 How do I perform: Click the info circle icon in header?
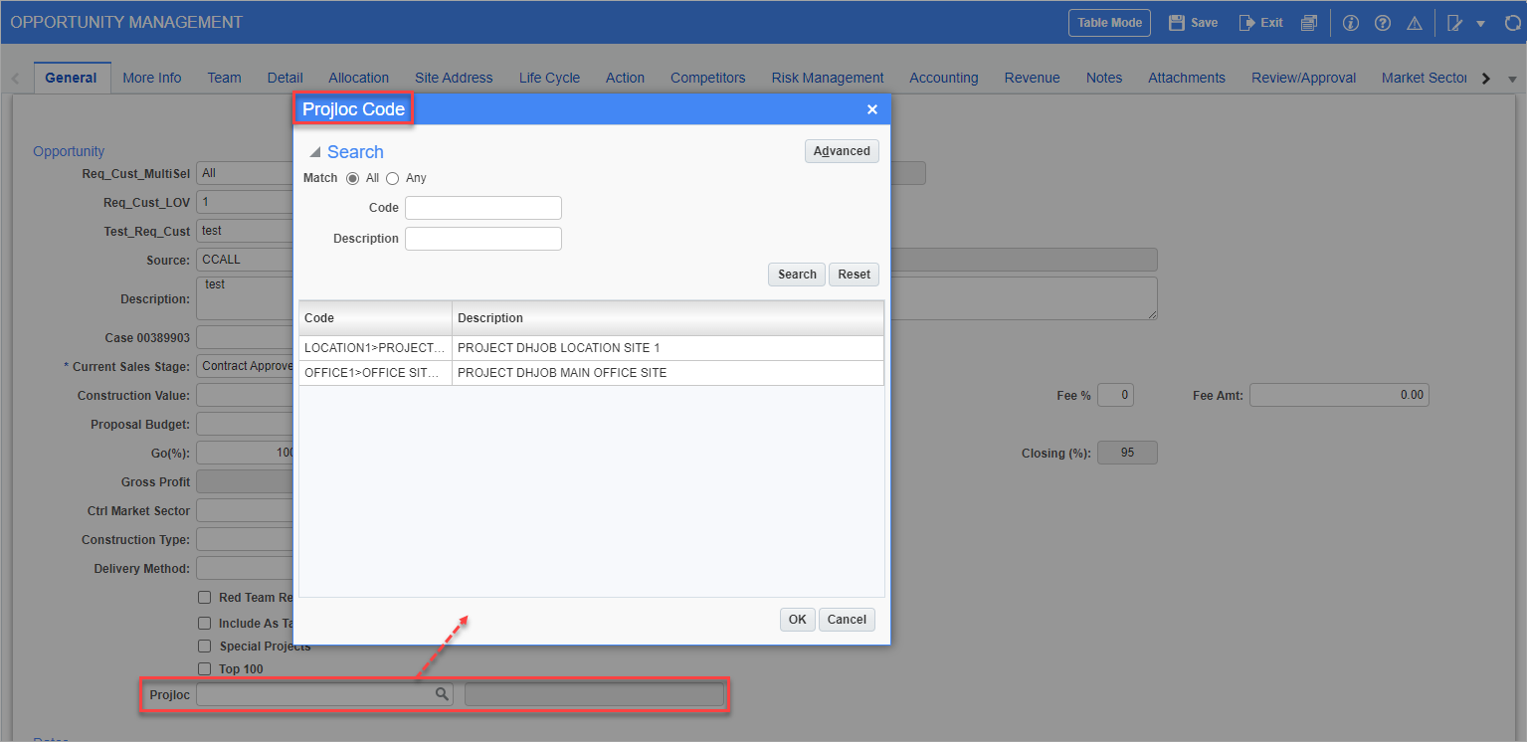pyautogui.click(x=1350, y=22)
